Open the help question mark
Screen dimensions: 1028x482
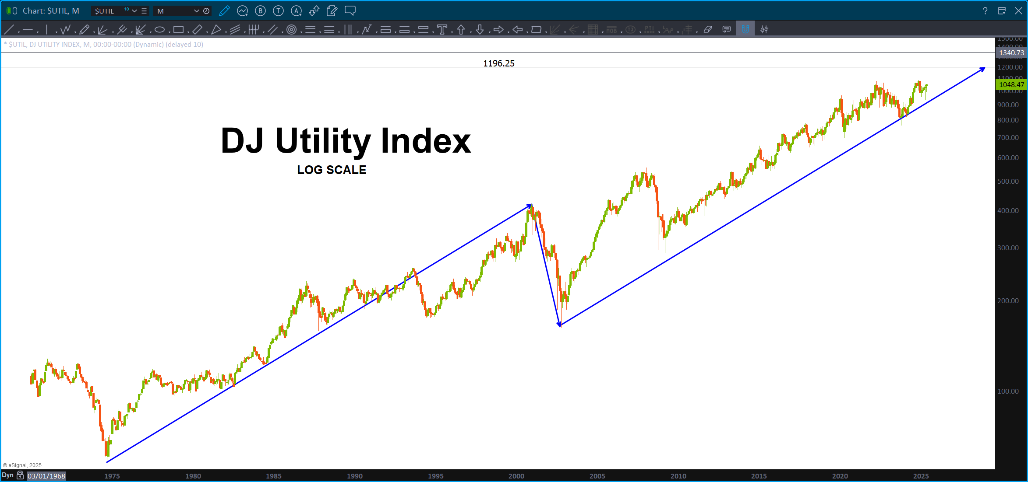coord(985,11)
